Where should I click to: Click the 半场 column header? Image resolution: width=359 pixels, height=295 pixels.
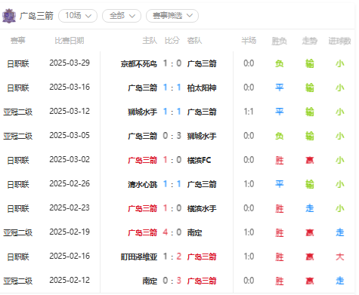click(249, 41)
